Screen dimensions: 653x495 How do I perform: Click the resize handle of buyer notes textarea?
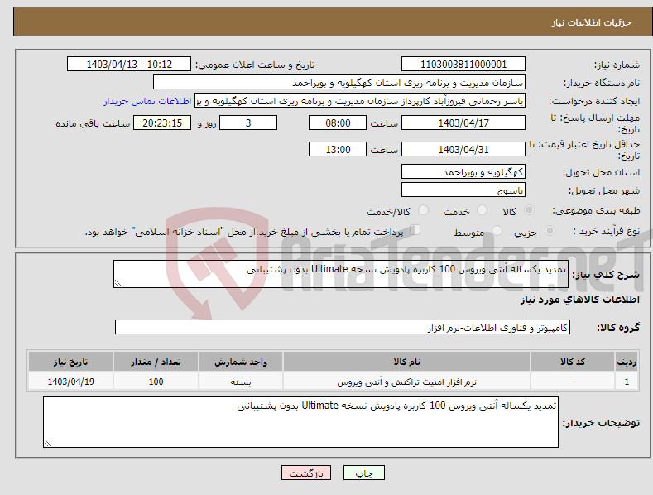coord(48,443)
